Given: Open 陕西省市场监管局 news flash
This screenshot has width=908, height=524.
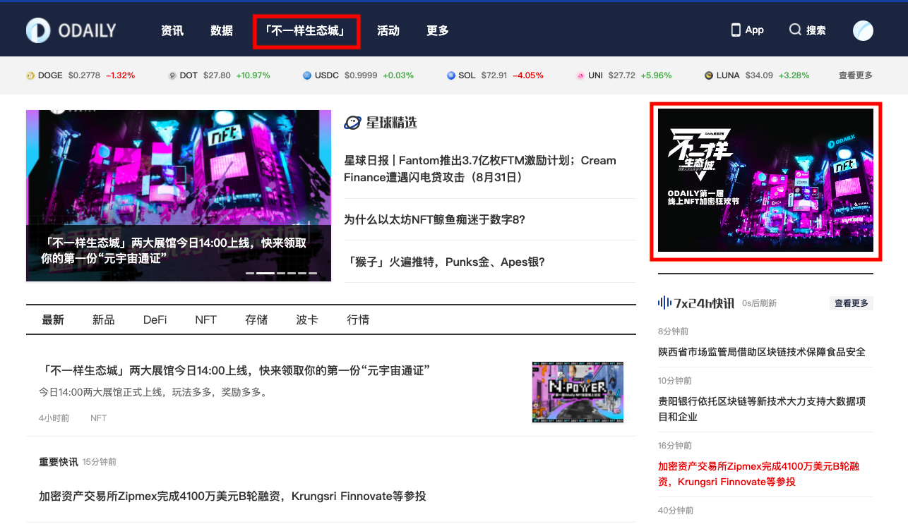Looking at the screenshot, I should coord(762,352).
